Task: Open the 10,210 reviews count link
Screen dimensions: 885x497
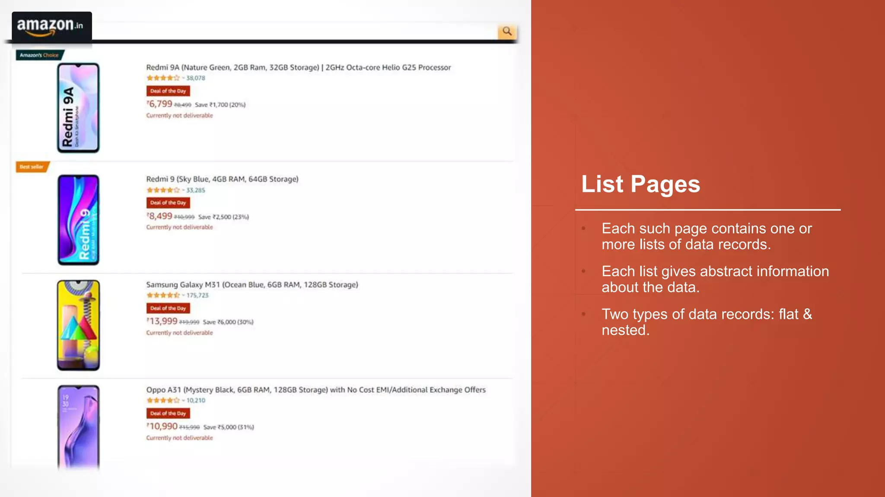Action: [196, 401]
